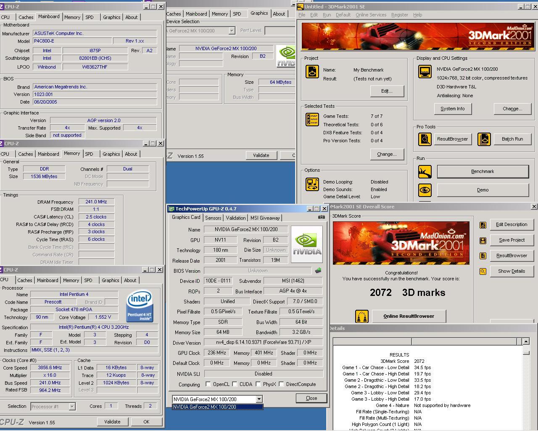The width and height of the screenshot is (538, 431).
Task: Click the score window ResultBrowser icon
Action: (483, 256)
